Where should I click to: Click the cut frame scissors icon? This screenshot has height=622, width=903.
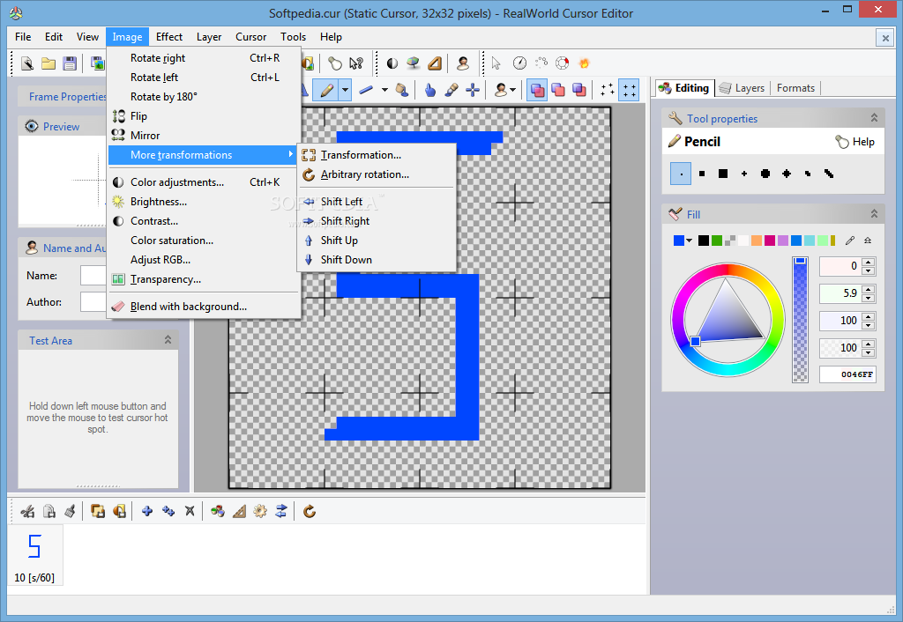pos(27,511)
